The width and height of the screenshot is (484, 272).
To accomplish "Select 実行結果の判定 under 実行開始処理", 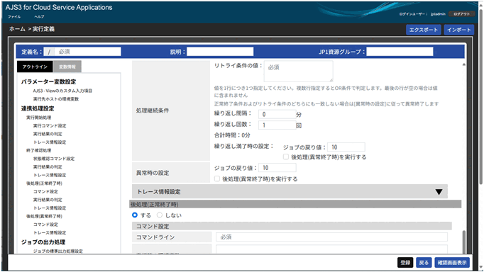I will click(x=48, y=134).
